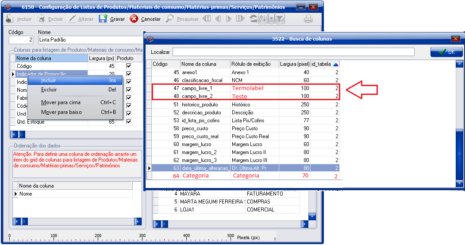This screenshot has width=465, height=245.
Task: Toggle Produto checkbox for Código row
Action: [129, 66]
